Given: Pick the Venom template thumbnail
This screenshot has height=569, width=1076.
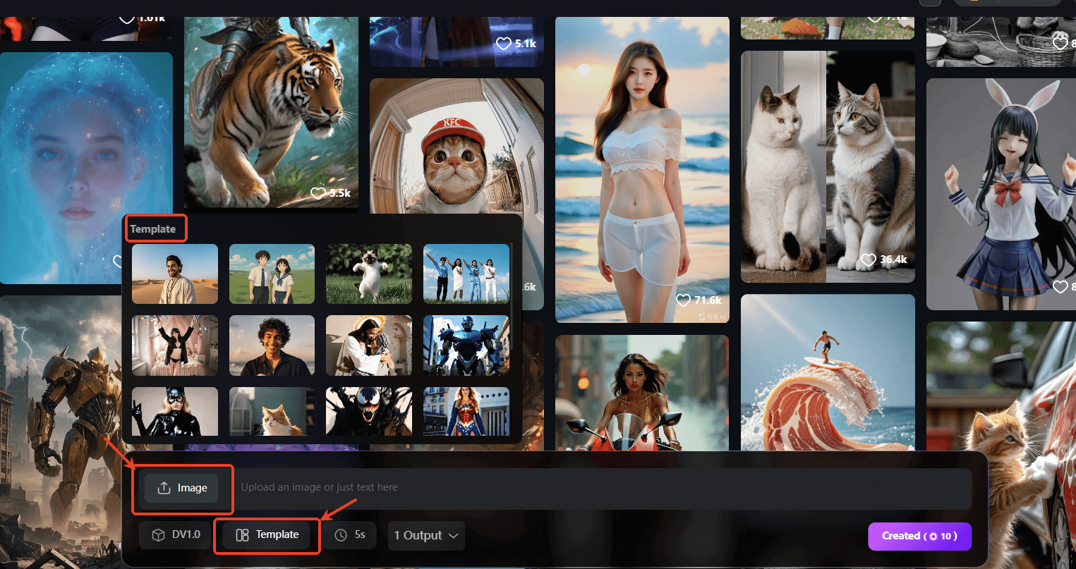Looking at the screenshot, I should (368, 411).
